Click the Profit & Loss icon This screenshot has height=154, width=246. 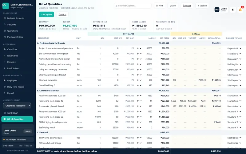(x=5, y=68)
